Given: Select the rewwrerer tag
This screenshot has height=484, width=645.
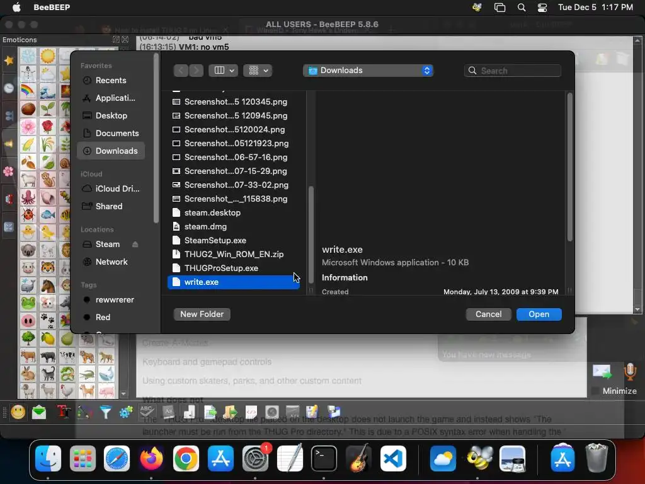Looking at the screenshot, I should tap(111, 299).
